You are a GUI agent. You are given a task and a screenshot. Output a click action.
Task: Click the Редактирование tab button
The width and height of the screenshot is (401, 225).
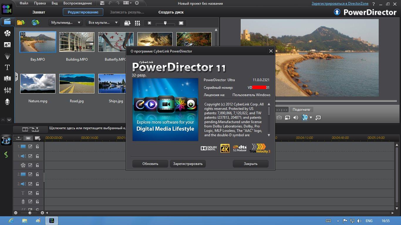(x=83, y=12)
